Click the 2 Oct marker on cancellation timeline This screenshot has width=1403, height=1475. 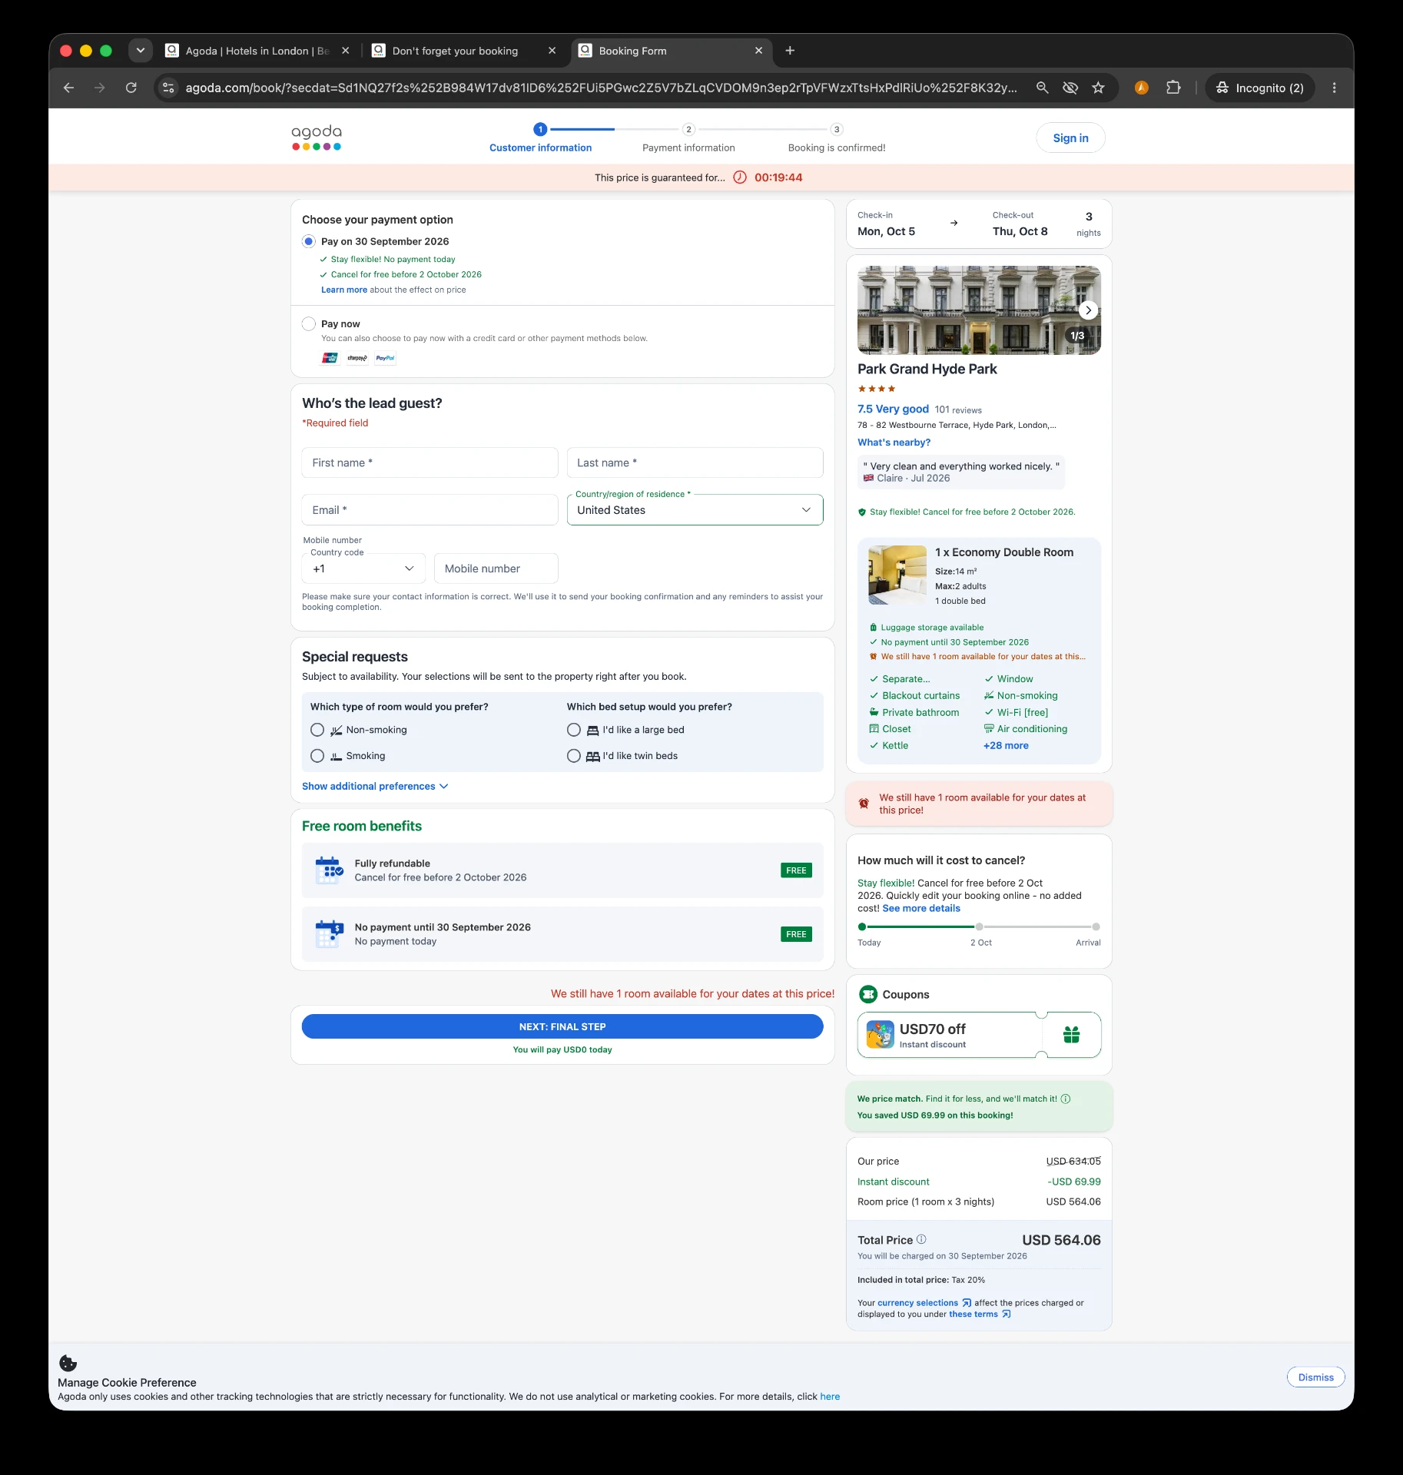point(979,927)
